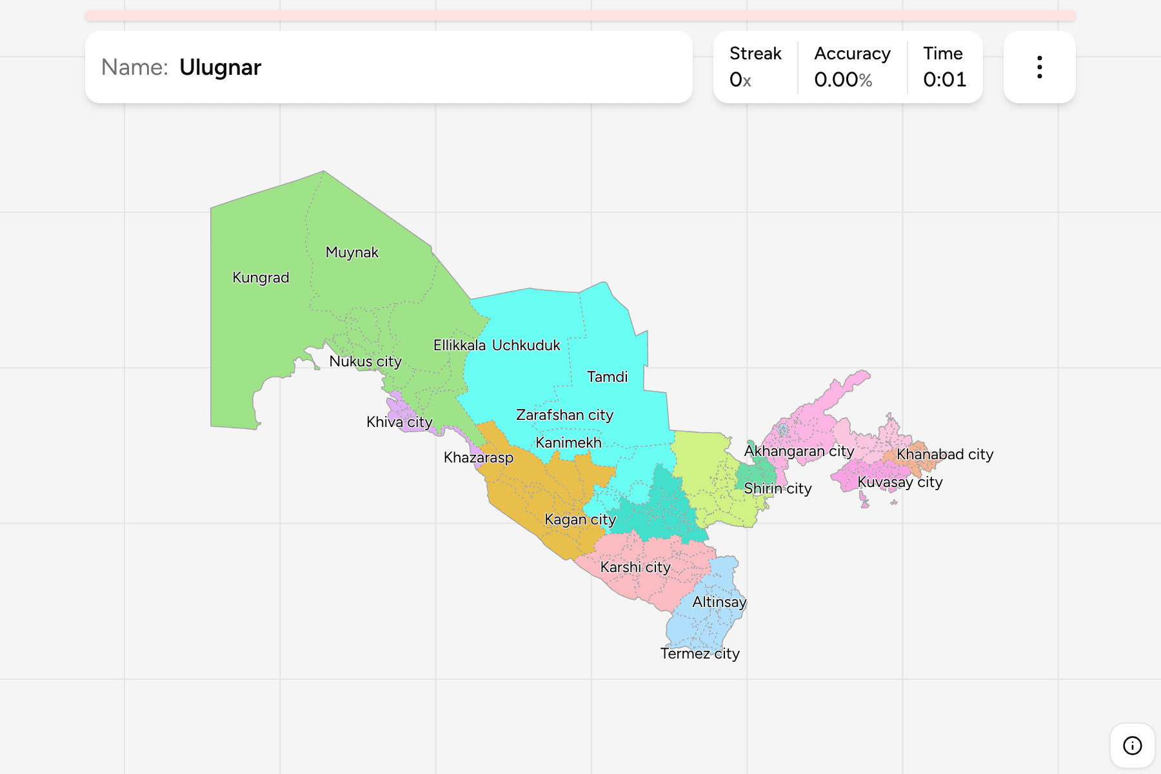The height and width of the screenshot is (774, 1161).
Task: Click the Tamdi district label
Action: pos(607,377)
